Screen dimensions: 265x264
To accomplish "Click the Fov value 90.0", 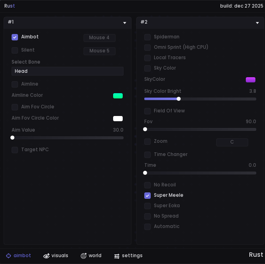I will coord(251,122).
